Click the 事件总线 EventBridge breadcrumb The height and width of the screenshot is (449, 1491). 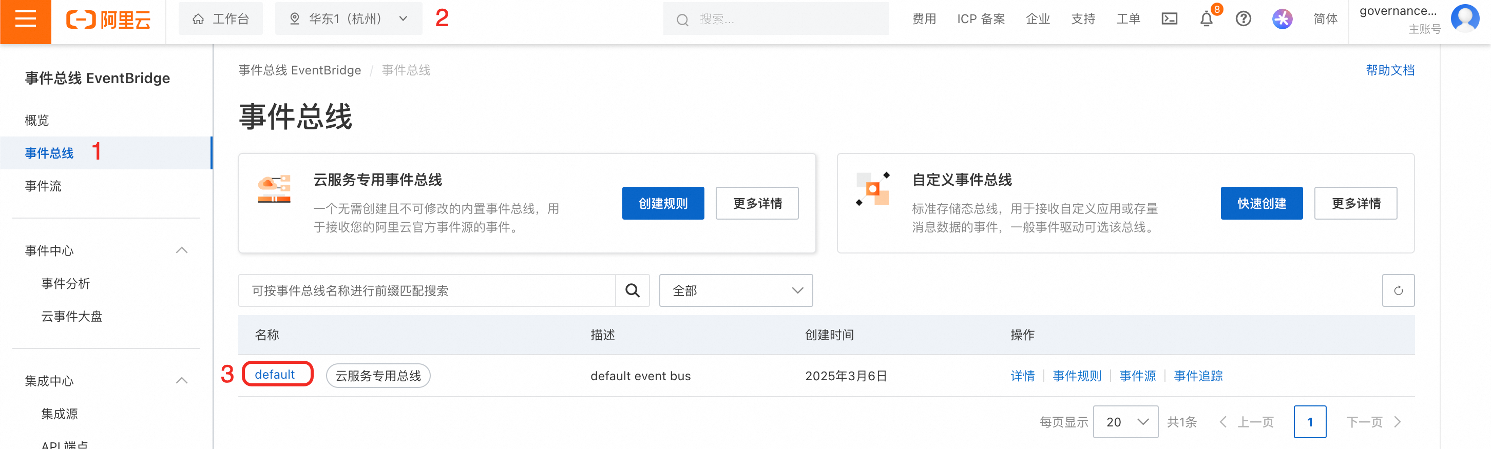(300, 70)
